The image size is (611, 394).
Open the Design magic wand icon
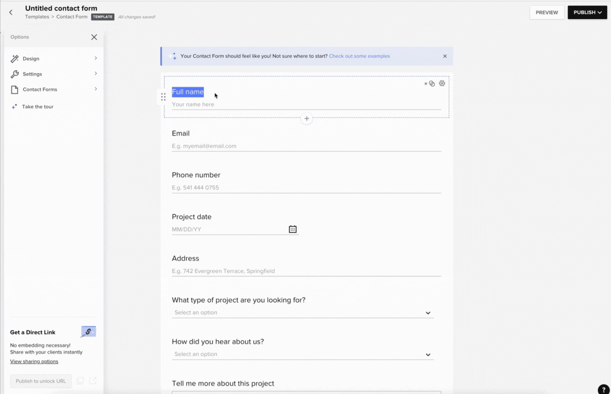click(x=15, y=58)
